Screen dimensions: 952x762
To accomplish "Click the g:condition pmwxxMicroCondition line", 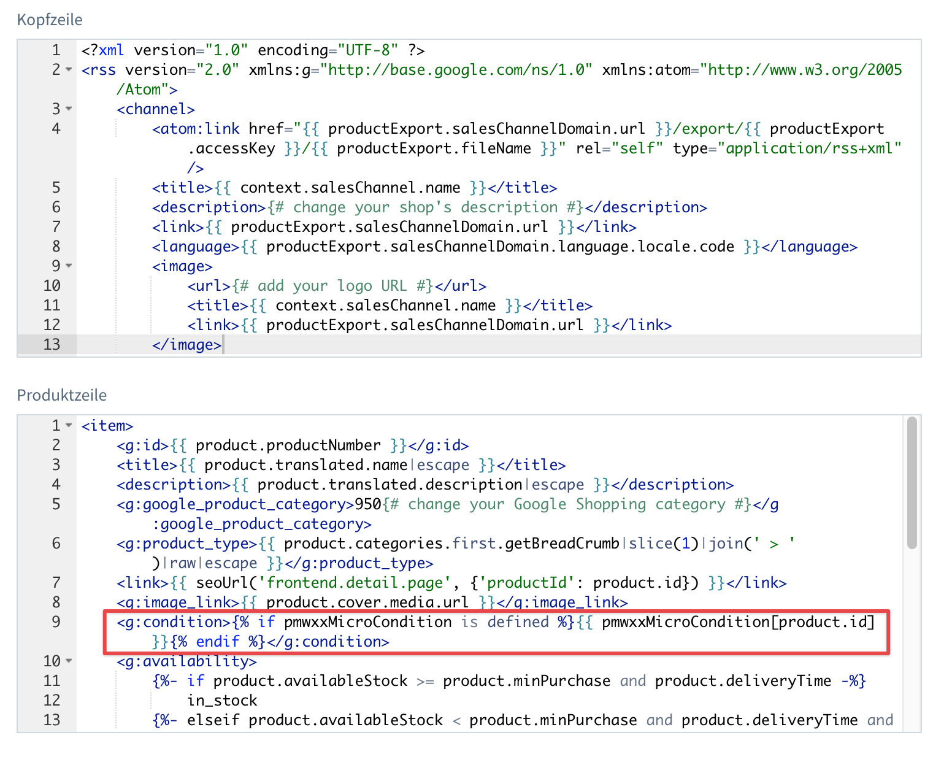I will click(496, 622).
